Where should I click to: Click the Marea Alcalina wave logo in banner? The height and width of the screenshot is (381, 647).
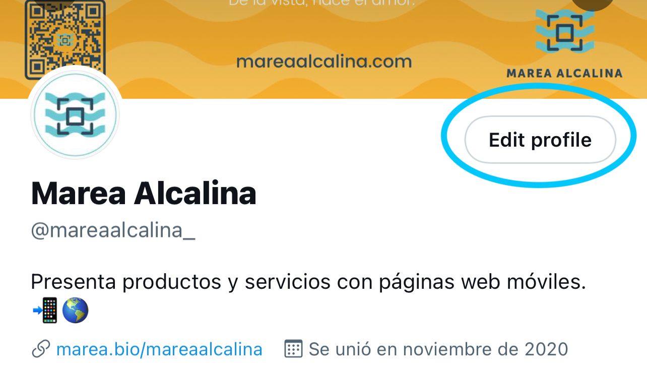tap(564, 31)
